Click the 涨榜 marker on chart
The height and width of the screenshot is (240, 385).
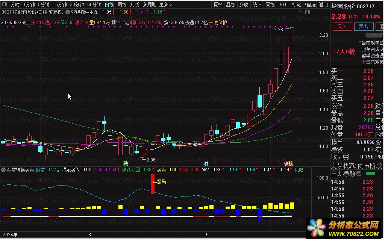(x=288, y=163)
